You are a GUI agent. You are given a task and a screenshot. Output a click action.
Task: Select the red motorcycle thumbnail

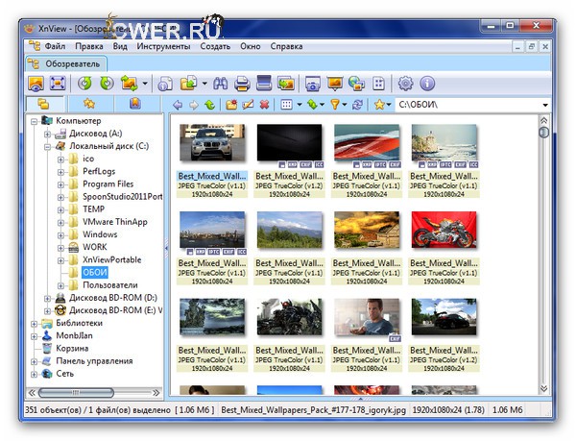(444, 228)
